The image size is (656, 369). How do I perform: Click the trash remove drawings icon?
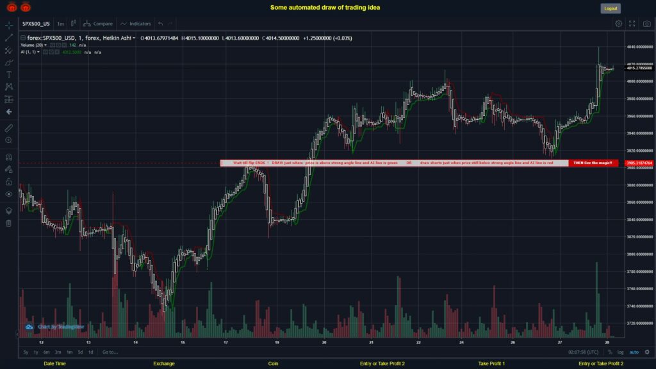[x=9, y=224]
